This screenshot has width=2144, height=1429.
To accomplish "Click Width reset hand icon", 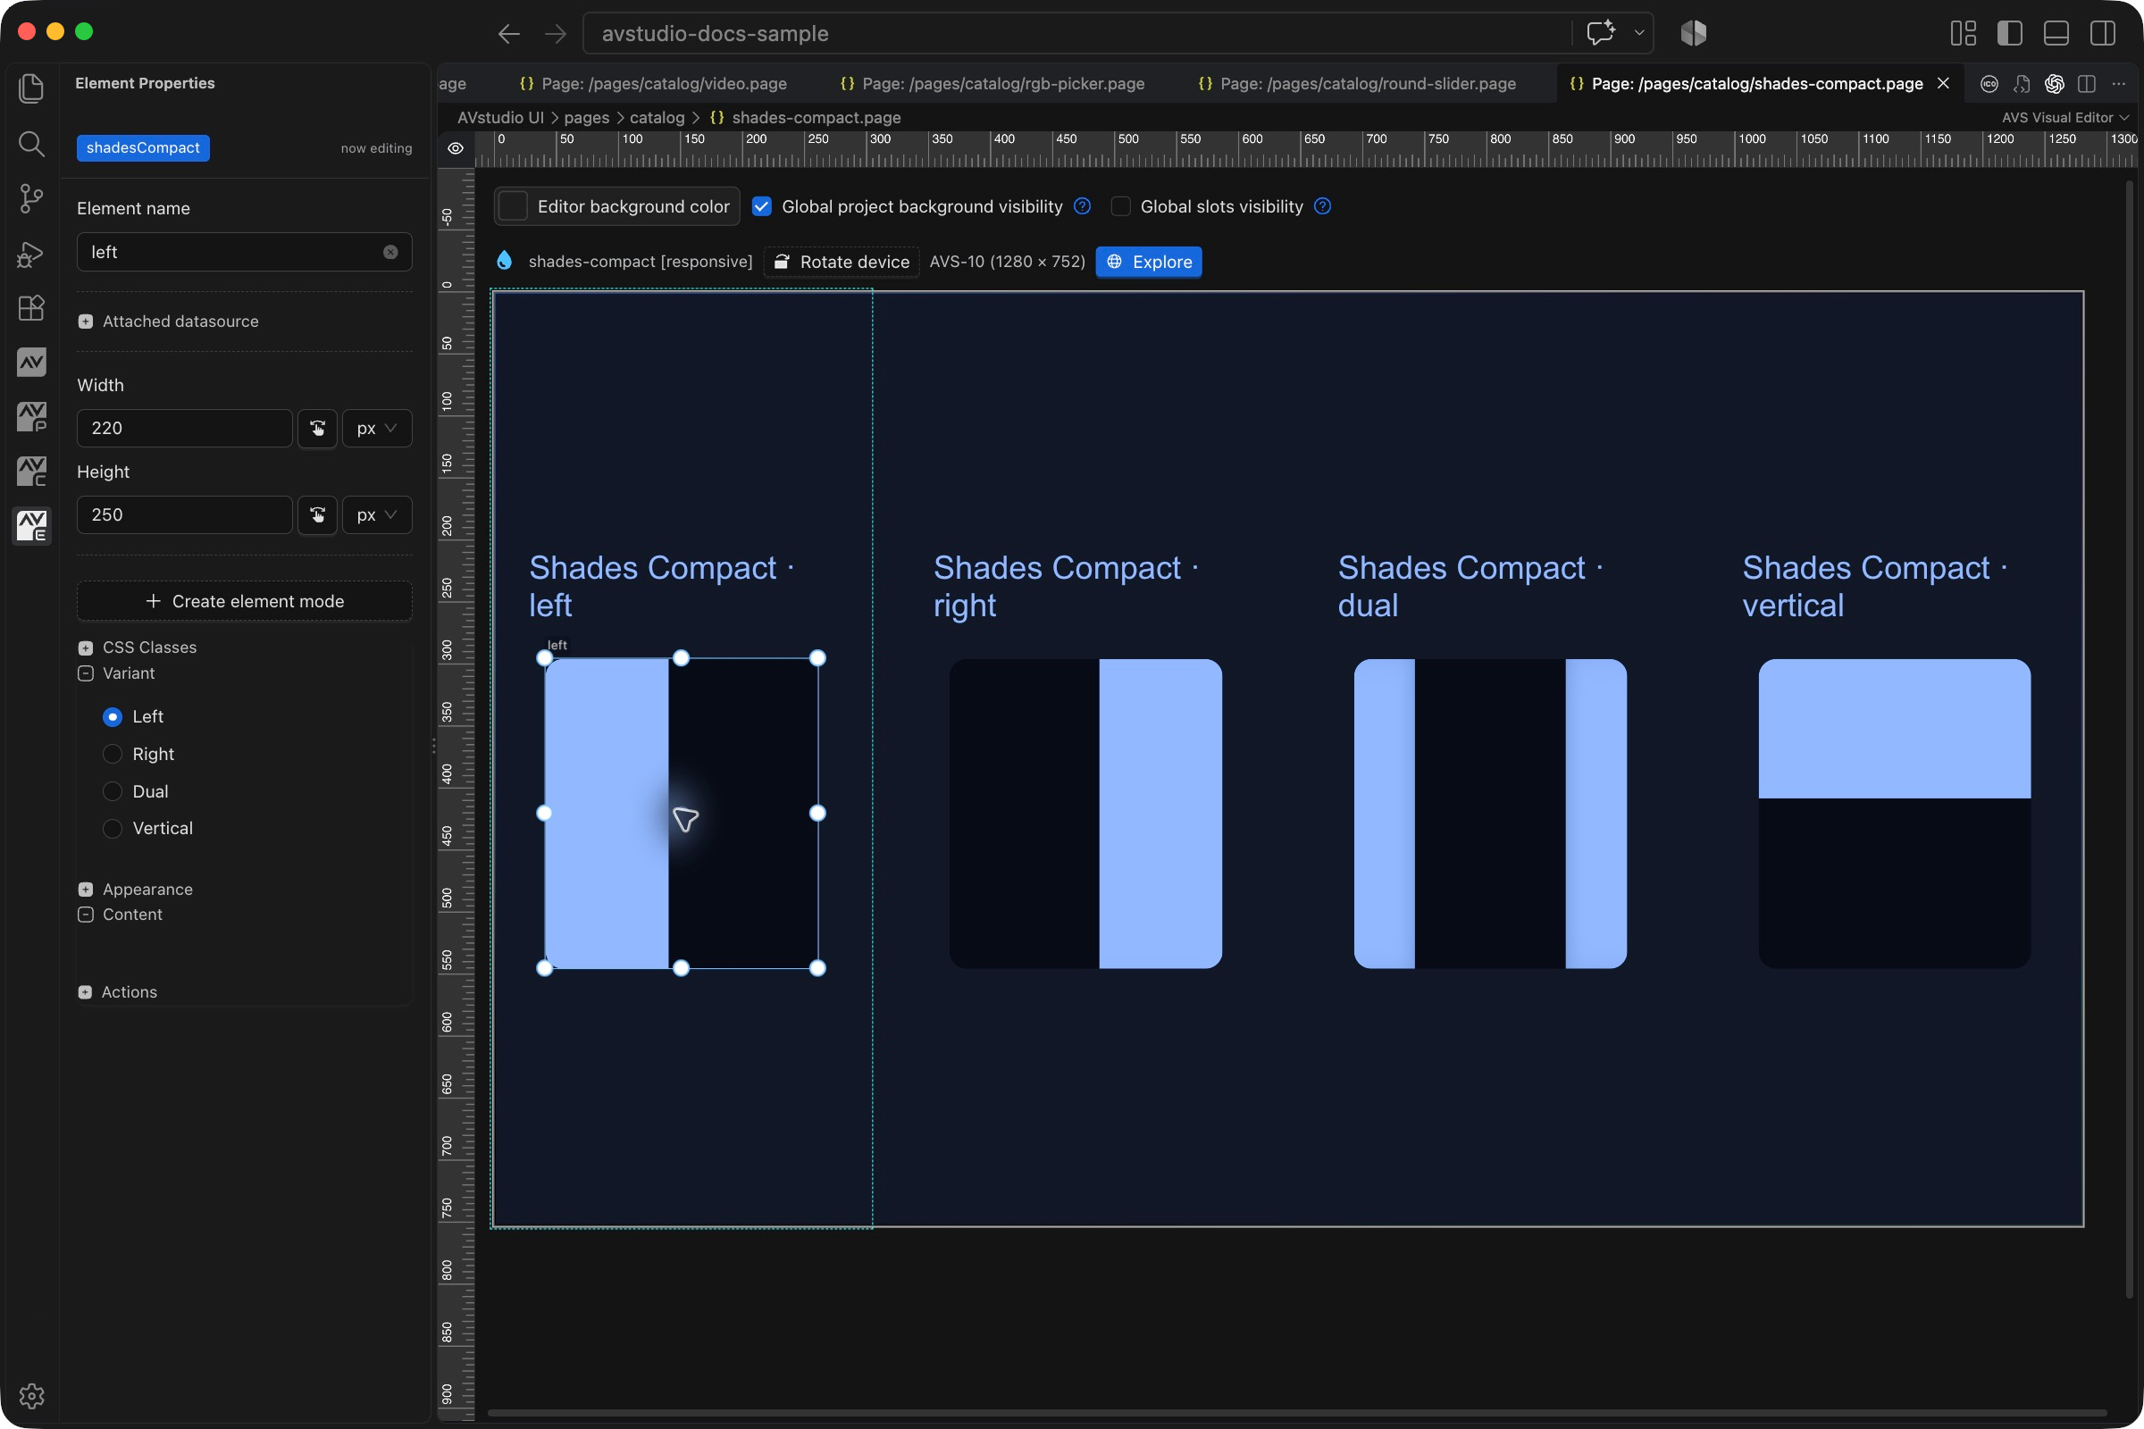I will (x=317, y=429).
